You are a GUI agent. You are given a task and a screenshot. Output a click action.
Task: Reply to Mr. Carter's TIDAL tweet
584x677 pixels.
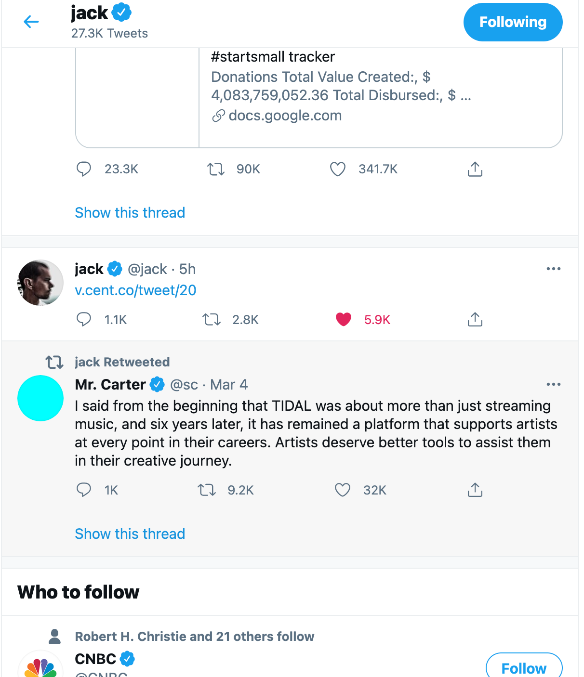84,490
